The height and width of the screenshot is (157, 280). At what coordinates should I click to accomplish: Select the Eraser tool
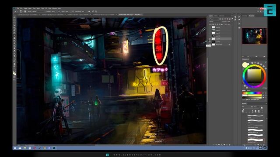pyautogui.click(x=14, y=43)
